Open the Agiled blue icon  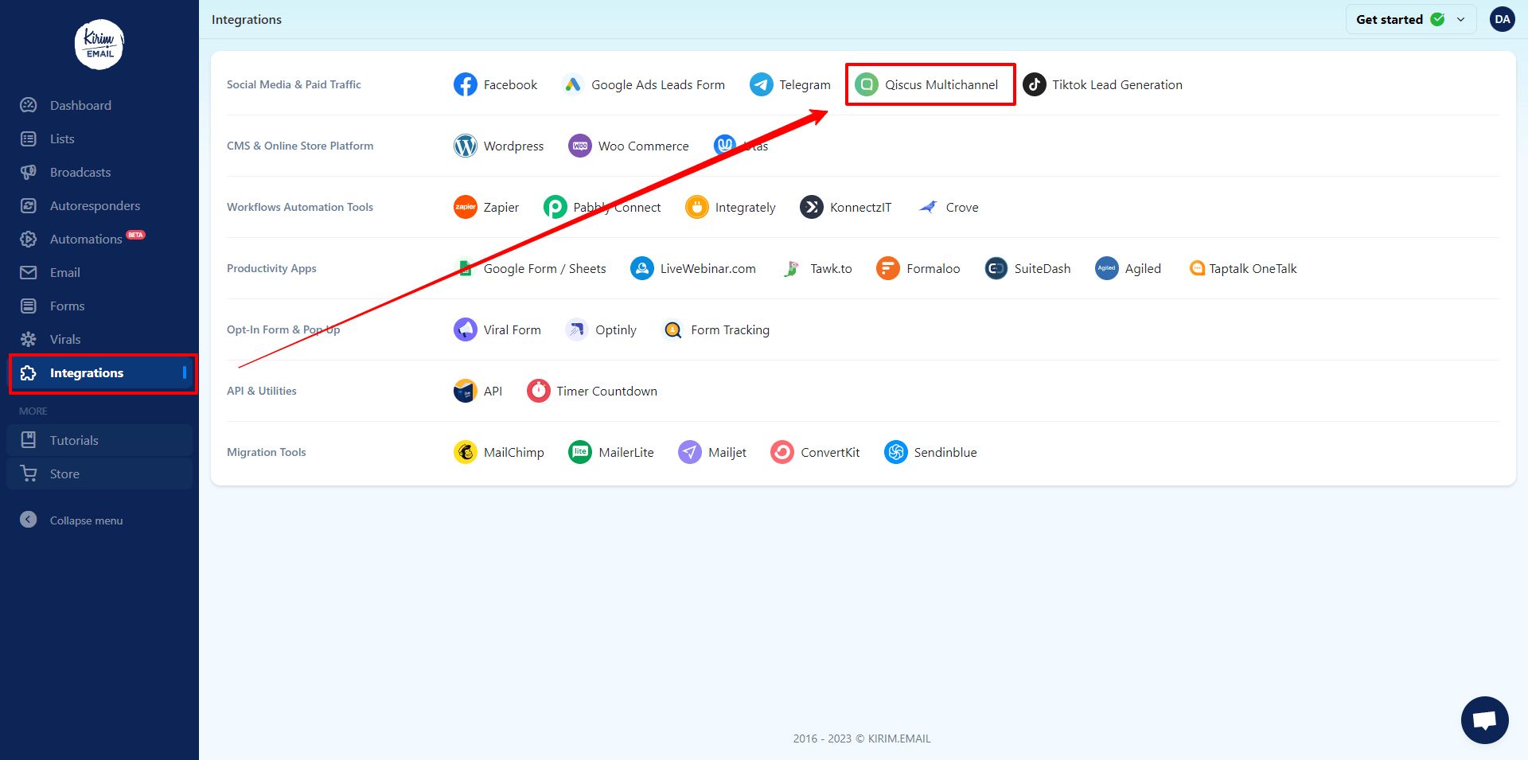click(1107, 268)
